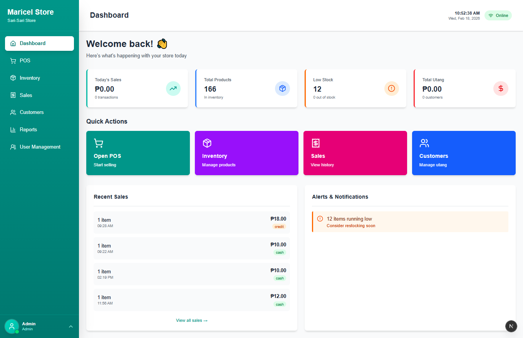The width and height of the screenshot is (523, 338).
Task: Click the Alerts & Notifications heading
Action: 340,197
